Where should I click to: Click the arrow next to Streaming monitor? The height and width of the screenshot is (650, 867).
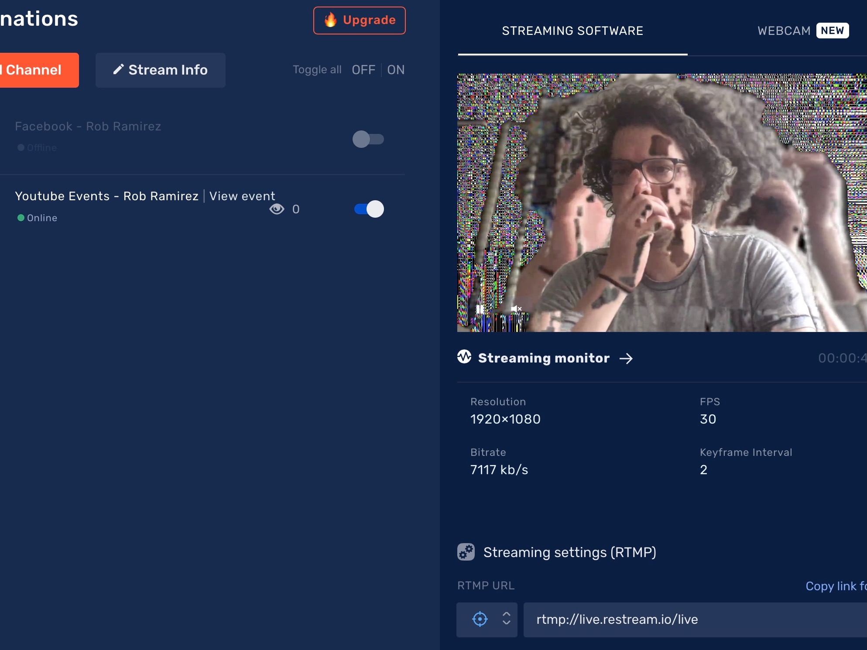[x=626, y=359]
